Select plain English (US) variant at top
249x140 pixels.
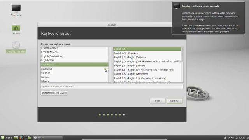147,49
